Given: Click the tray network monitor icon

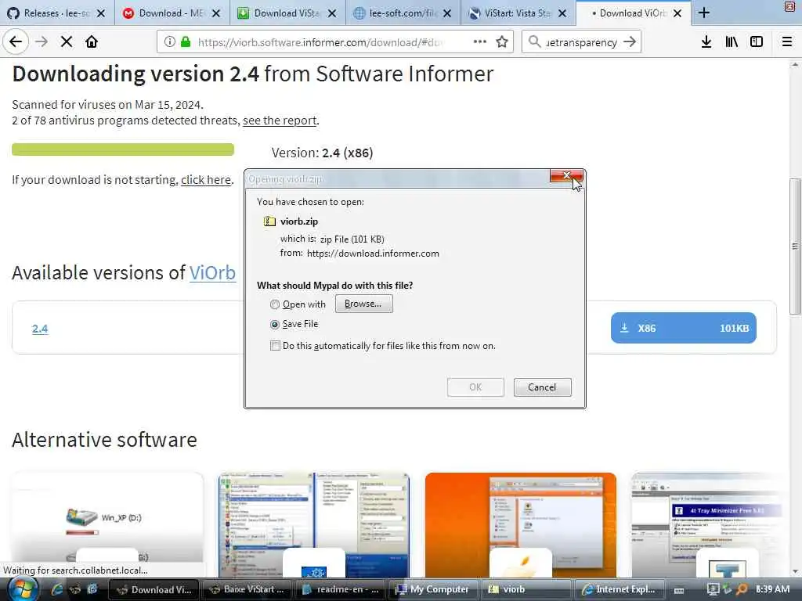Looking at the screenshot, I should point(713,589).
